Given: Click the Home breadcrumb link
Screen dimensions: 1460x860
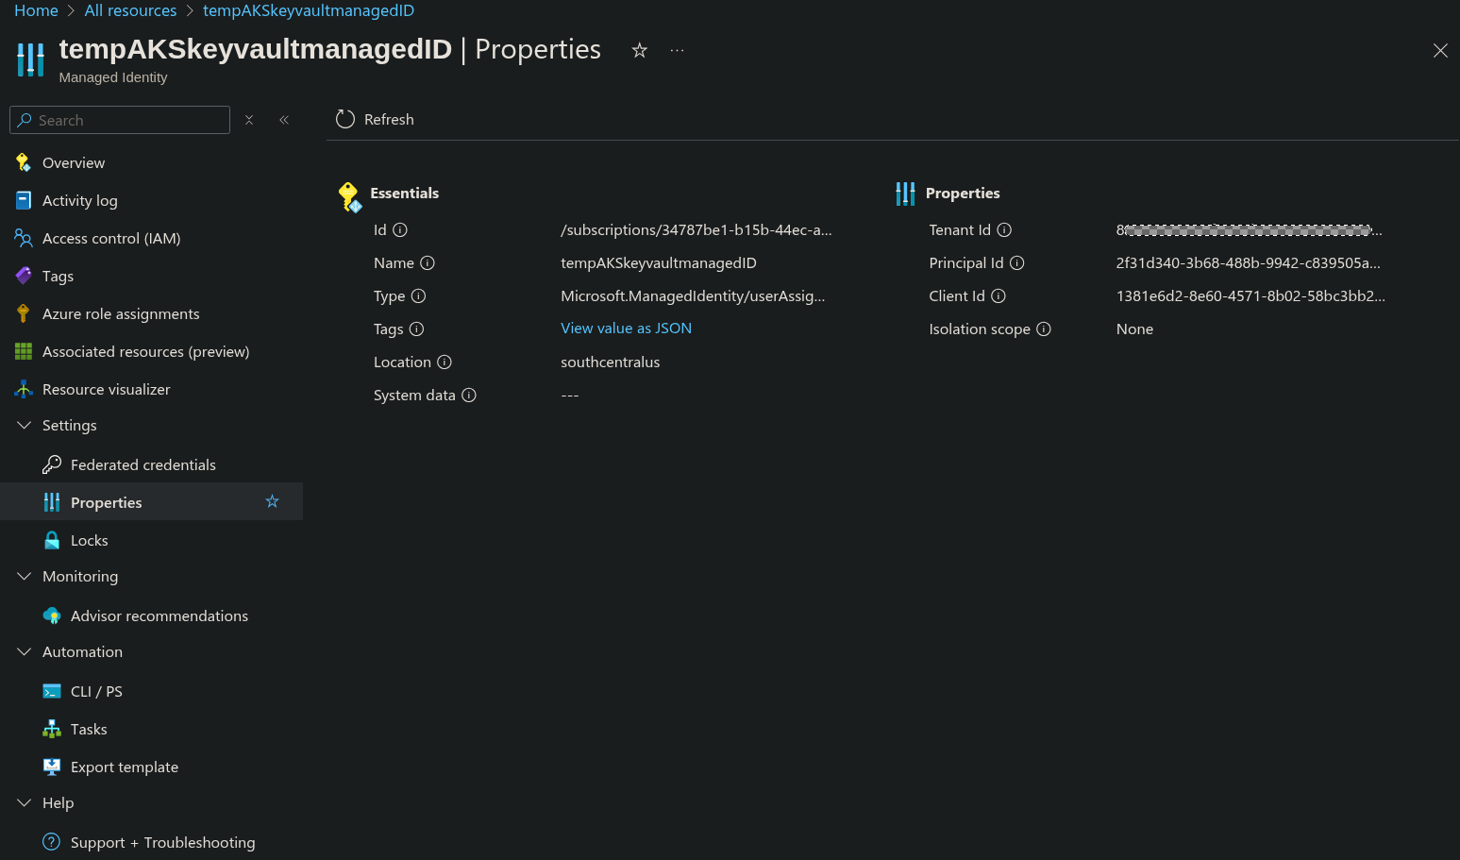Looking at the screenshot, I should pyautogui.click(x=36, y=10).
